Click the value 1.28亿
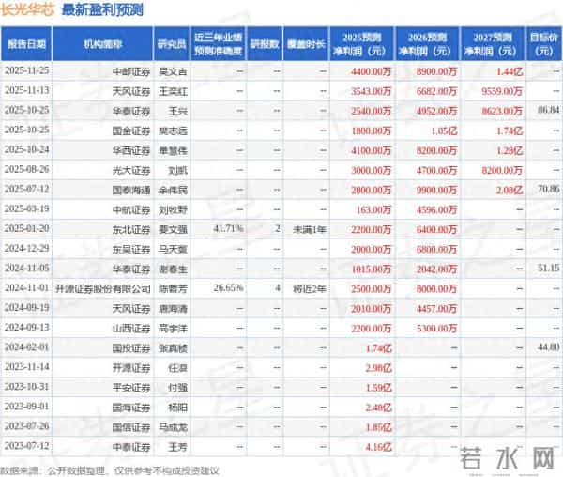Viewport: 563px width, 477px height. point(510,151)
